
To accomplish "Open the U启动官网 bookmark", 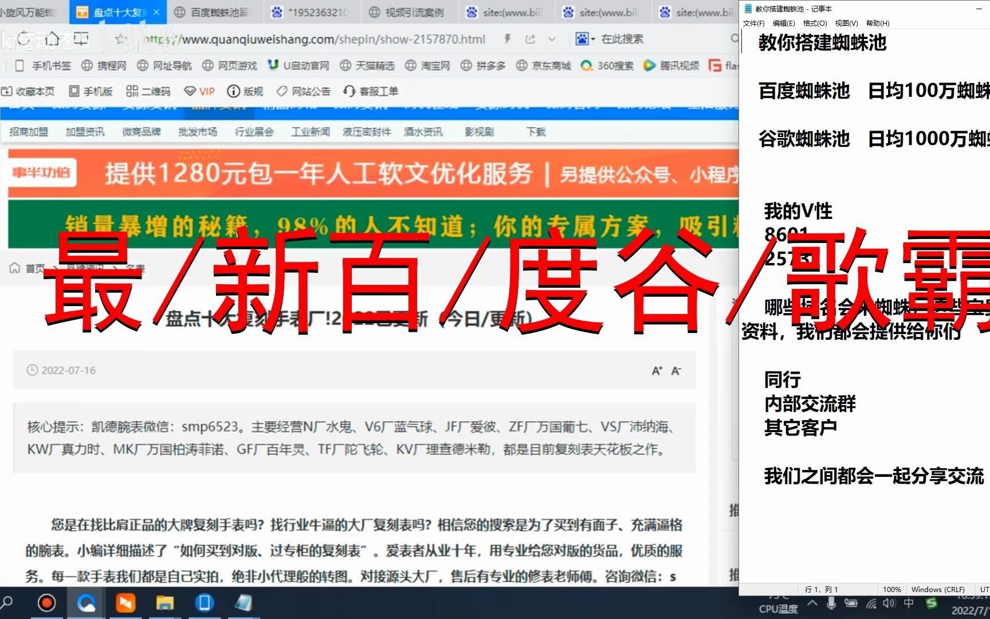I will coord(298,66).
